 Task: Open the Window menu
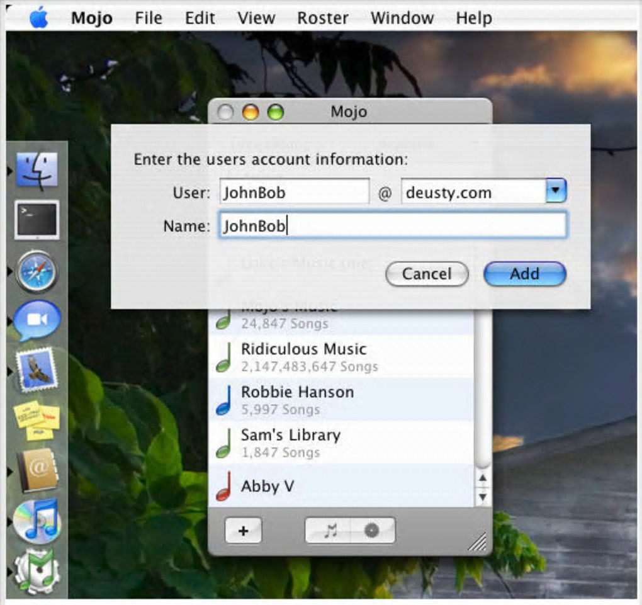pyautogui.click(x=402, y=18)
